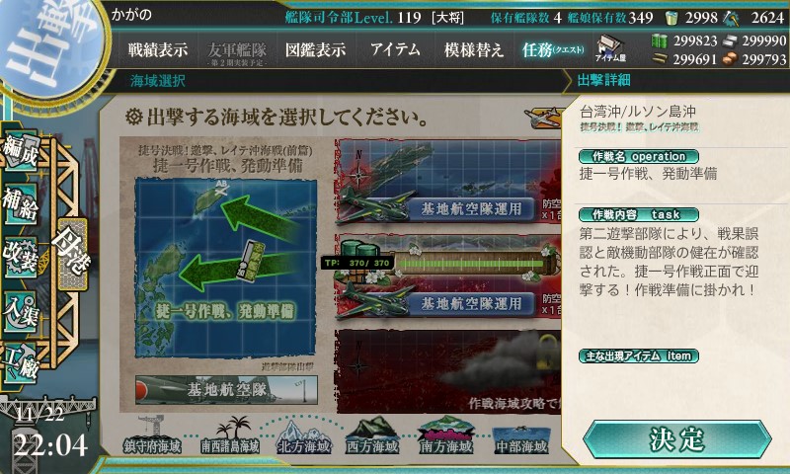The width and height of the screenshot is (790, 474).
Task: Open the 工廠 factory icon
Action: 21,363
